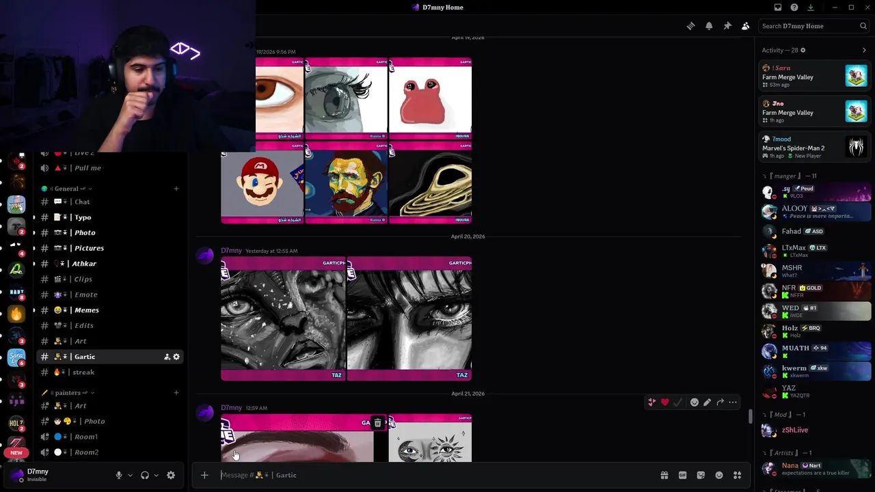React with red heart on message toolbar
875x492 pixels.
pos(664,402)
